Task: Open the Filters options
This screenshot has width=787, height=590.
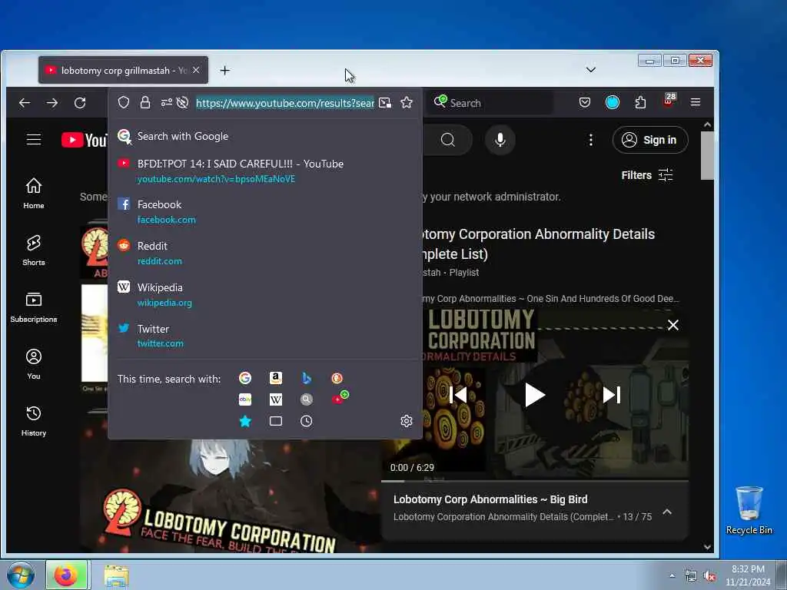Action: pos(647,175)
